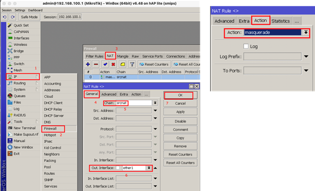Toggle Safe Mode
Viewport: 315px width, 191px height.
point(30,17)
